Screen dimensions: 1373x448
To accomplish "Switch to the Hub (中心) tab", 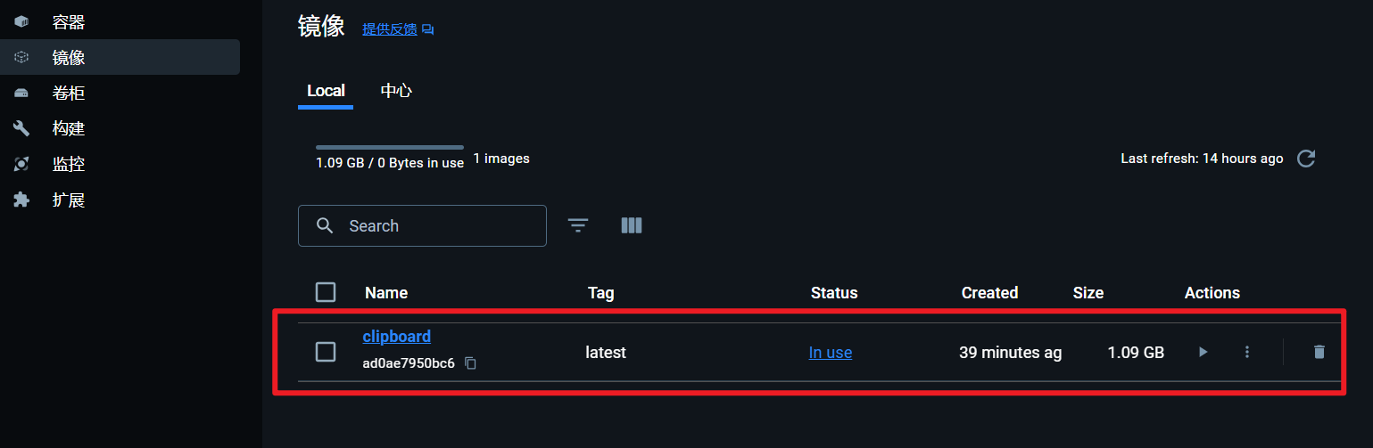I will click(x=396, y=91).
